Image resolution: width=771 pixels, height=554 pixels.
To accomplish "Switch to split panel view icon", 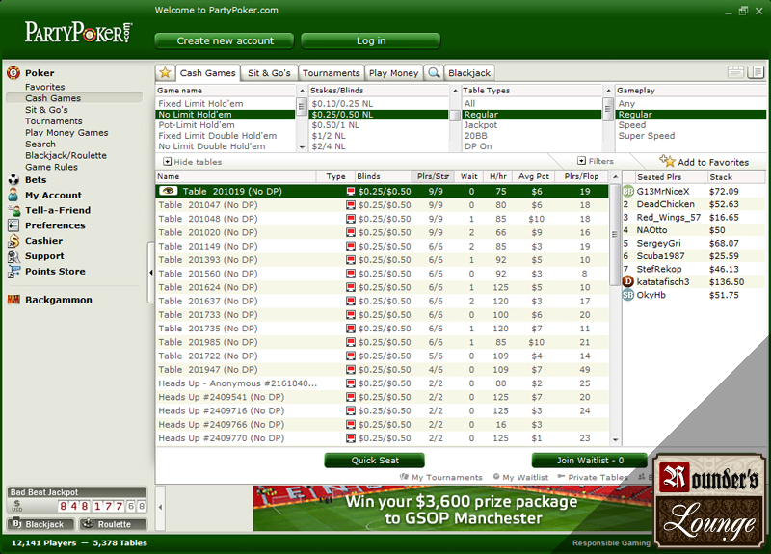I will 756,72.
